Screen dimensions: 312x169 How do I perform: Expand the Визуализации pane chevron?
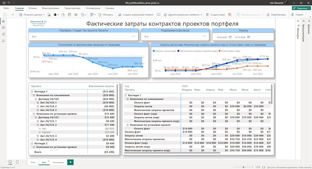(303, 21)
